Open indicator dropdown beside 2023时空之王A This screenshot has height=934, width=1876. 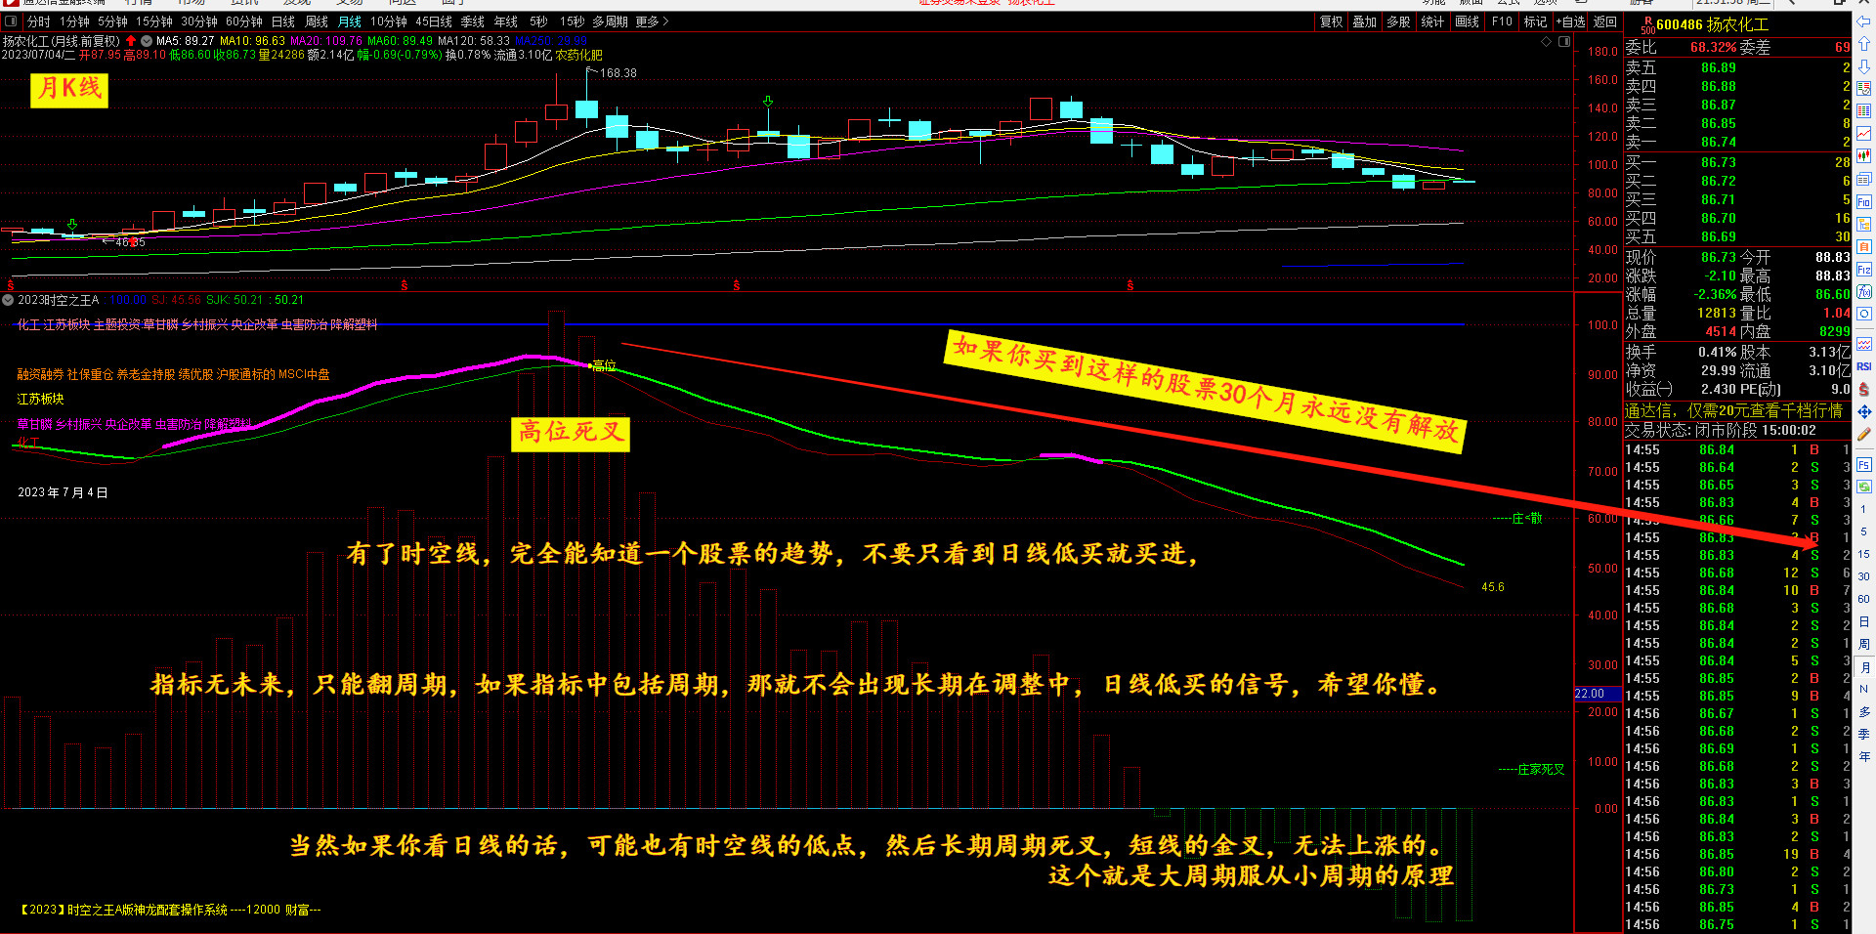8,300
